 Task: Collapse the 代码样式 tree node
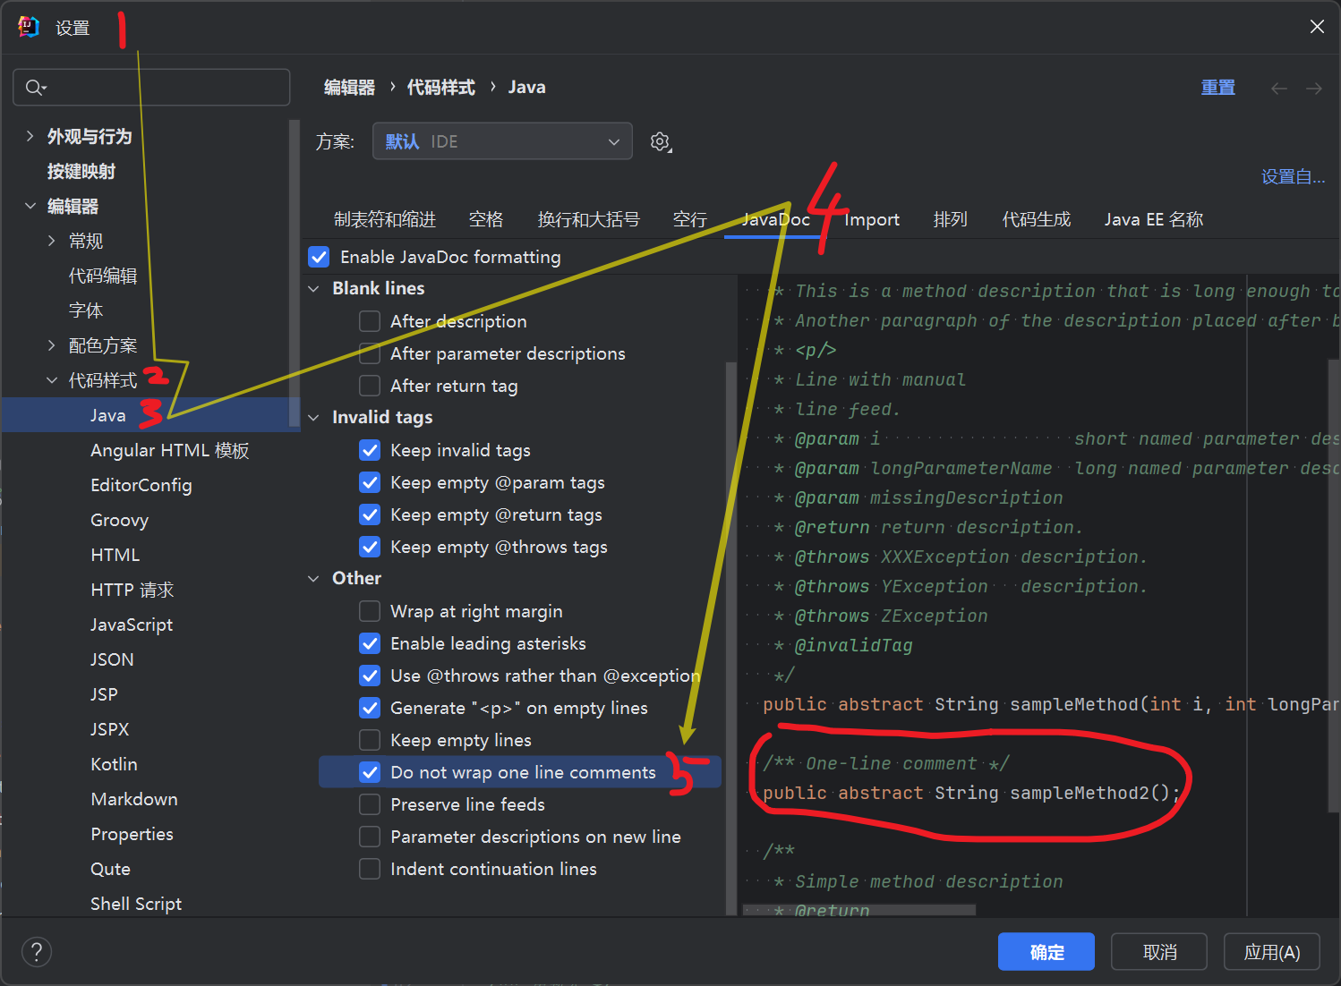click(52, 380)
